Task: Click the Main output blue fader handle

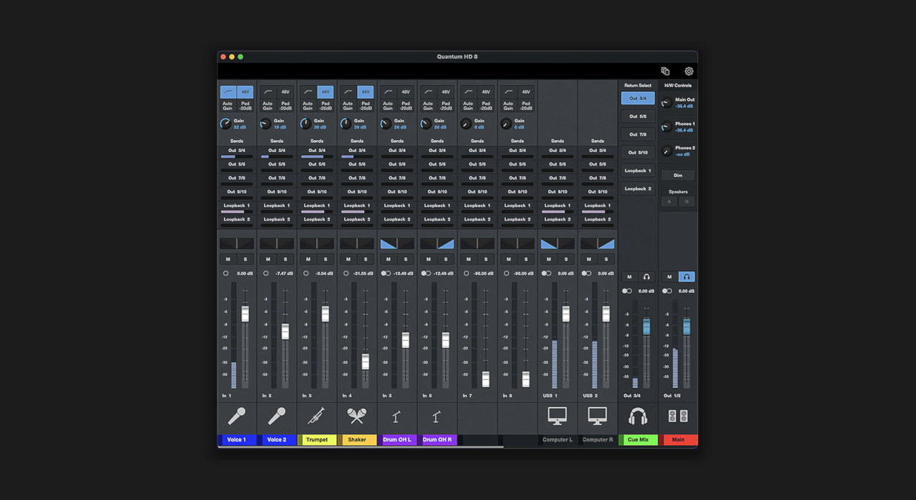Action: [x=686, y=326]
